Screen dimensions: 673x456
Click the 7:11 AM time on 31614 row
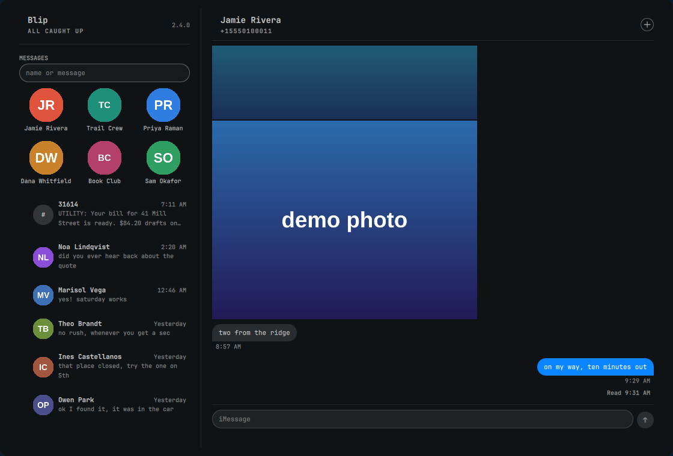174,205
